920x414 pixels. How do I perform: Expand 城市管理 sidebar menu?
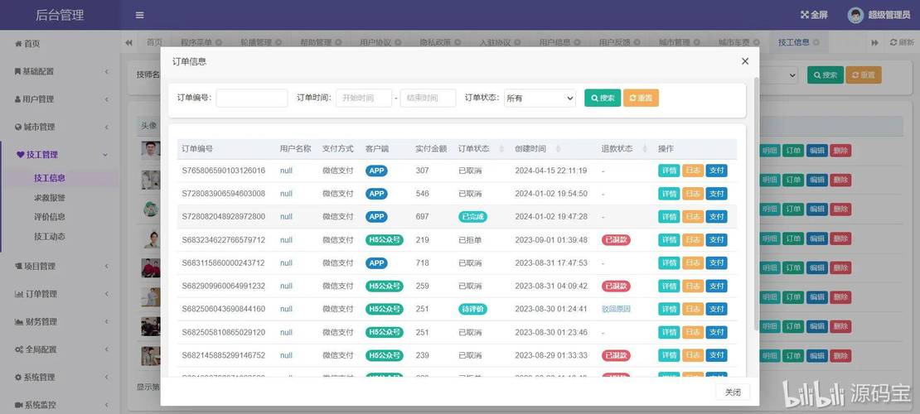coord(59,127)
